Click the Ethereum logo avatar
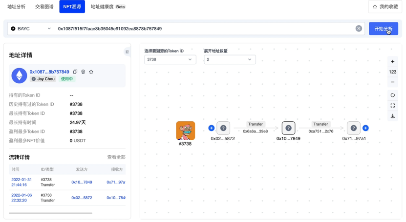This screenshot has height=222, width=406. click(19, 75)
